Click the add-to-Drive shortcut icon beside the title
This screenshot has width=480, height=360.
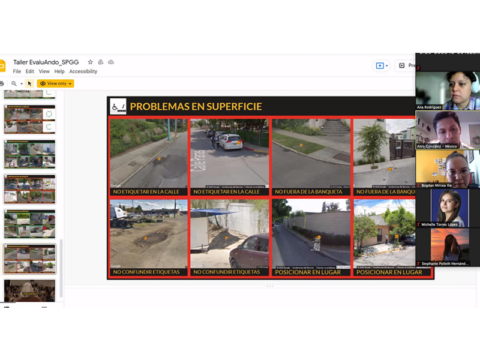tap(101, 62)
